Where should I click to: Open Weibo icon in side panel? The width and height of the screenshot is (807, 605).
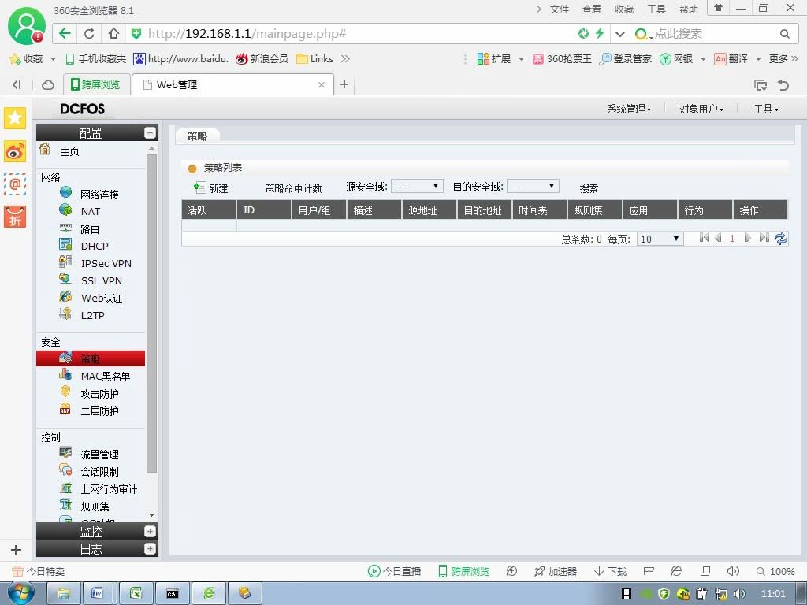15,152
